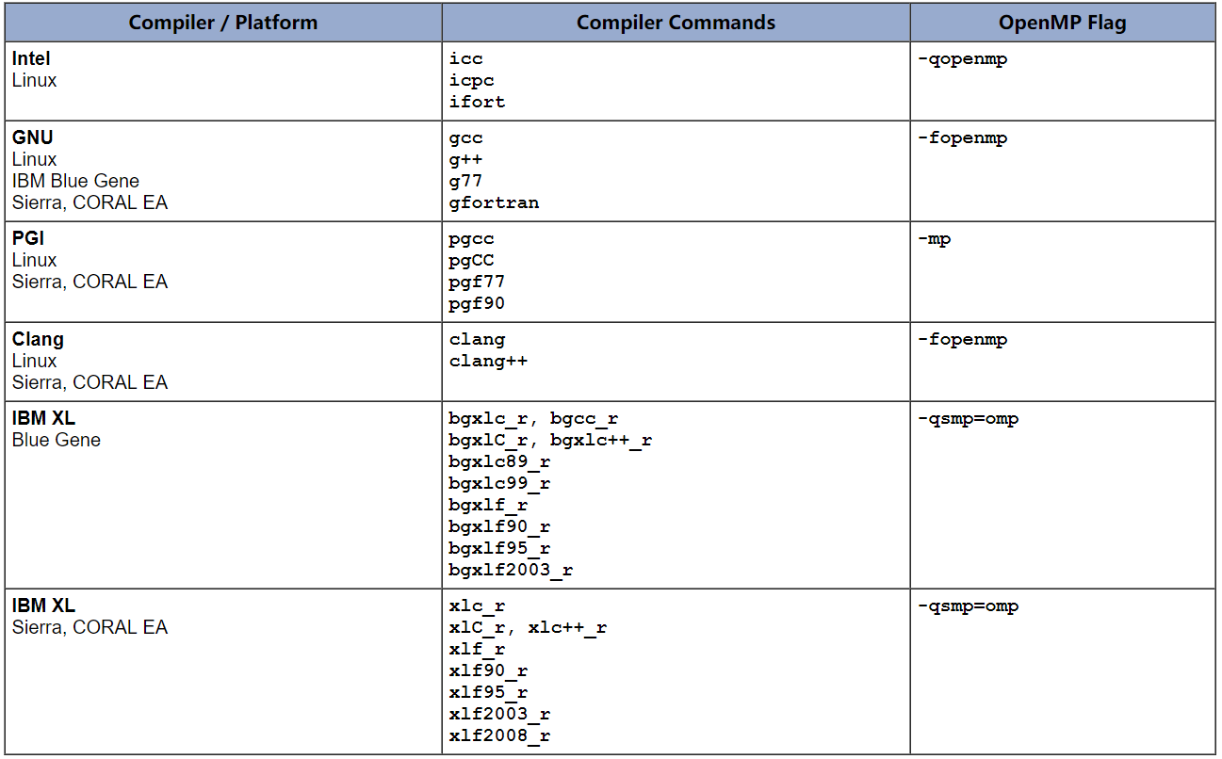1222x759 pixels.
Task: Click the "IBM Blue Gene" platform text
Action: (75, 181)
